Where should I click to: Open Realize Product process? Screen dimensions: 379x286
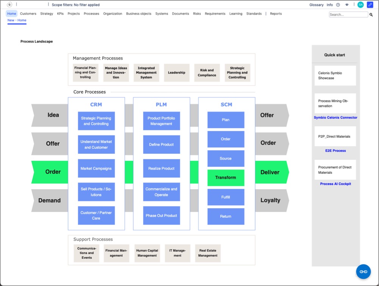tap(161, 168)
